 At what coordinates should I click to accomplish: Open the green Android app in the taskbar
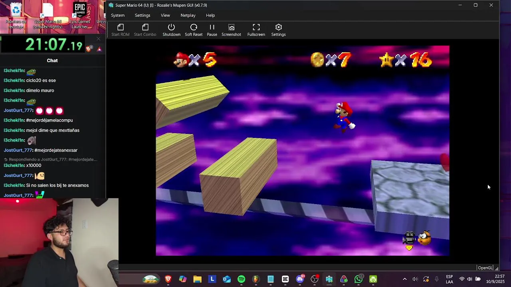point(373,279)
